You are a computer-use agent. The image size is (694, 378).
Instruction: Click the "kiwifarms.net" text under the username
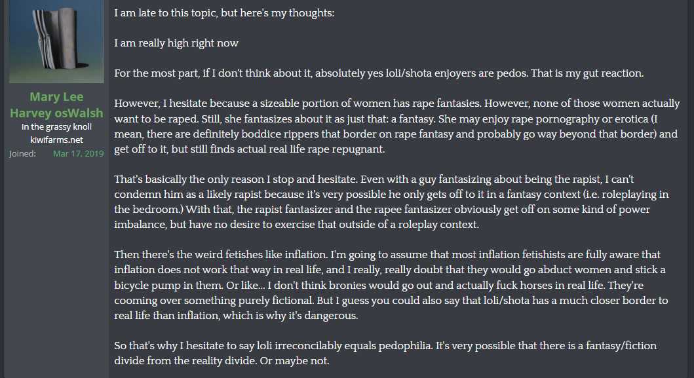(56, 140)
